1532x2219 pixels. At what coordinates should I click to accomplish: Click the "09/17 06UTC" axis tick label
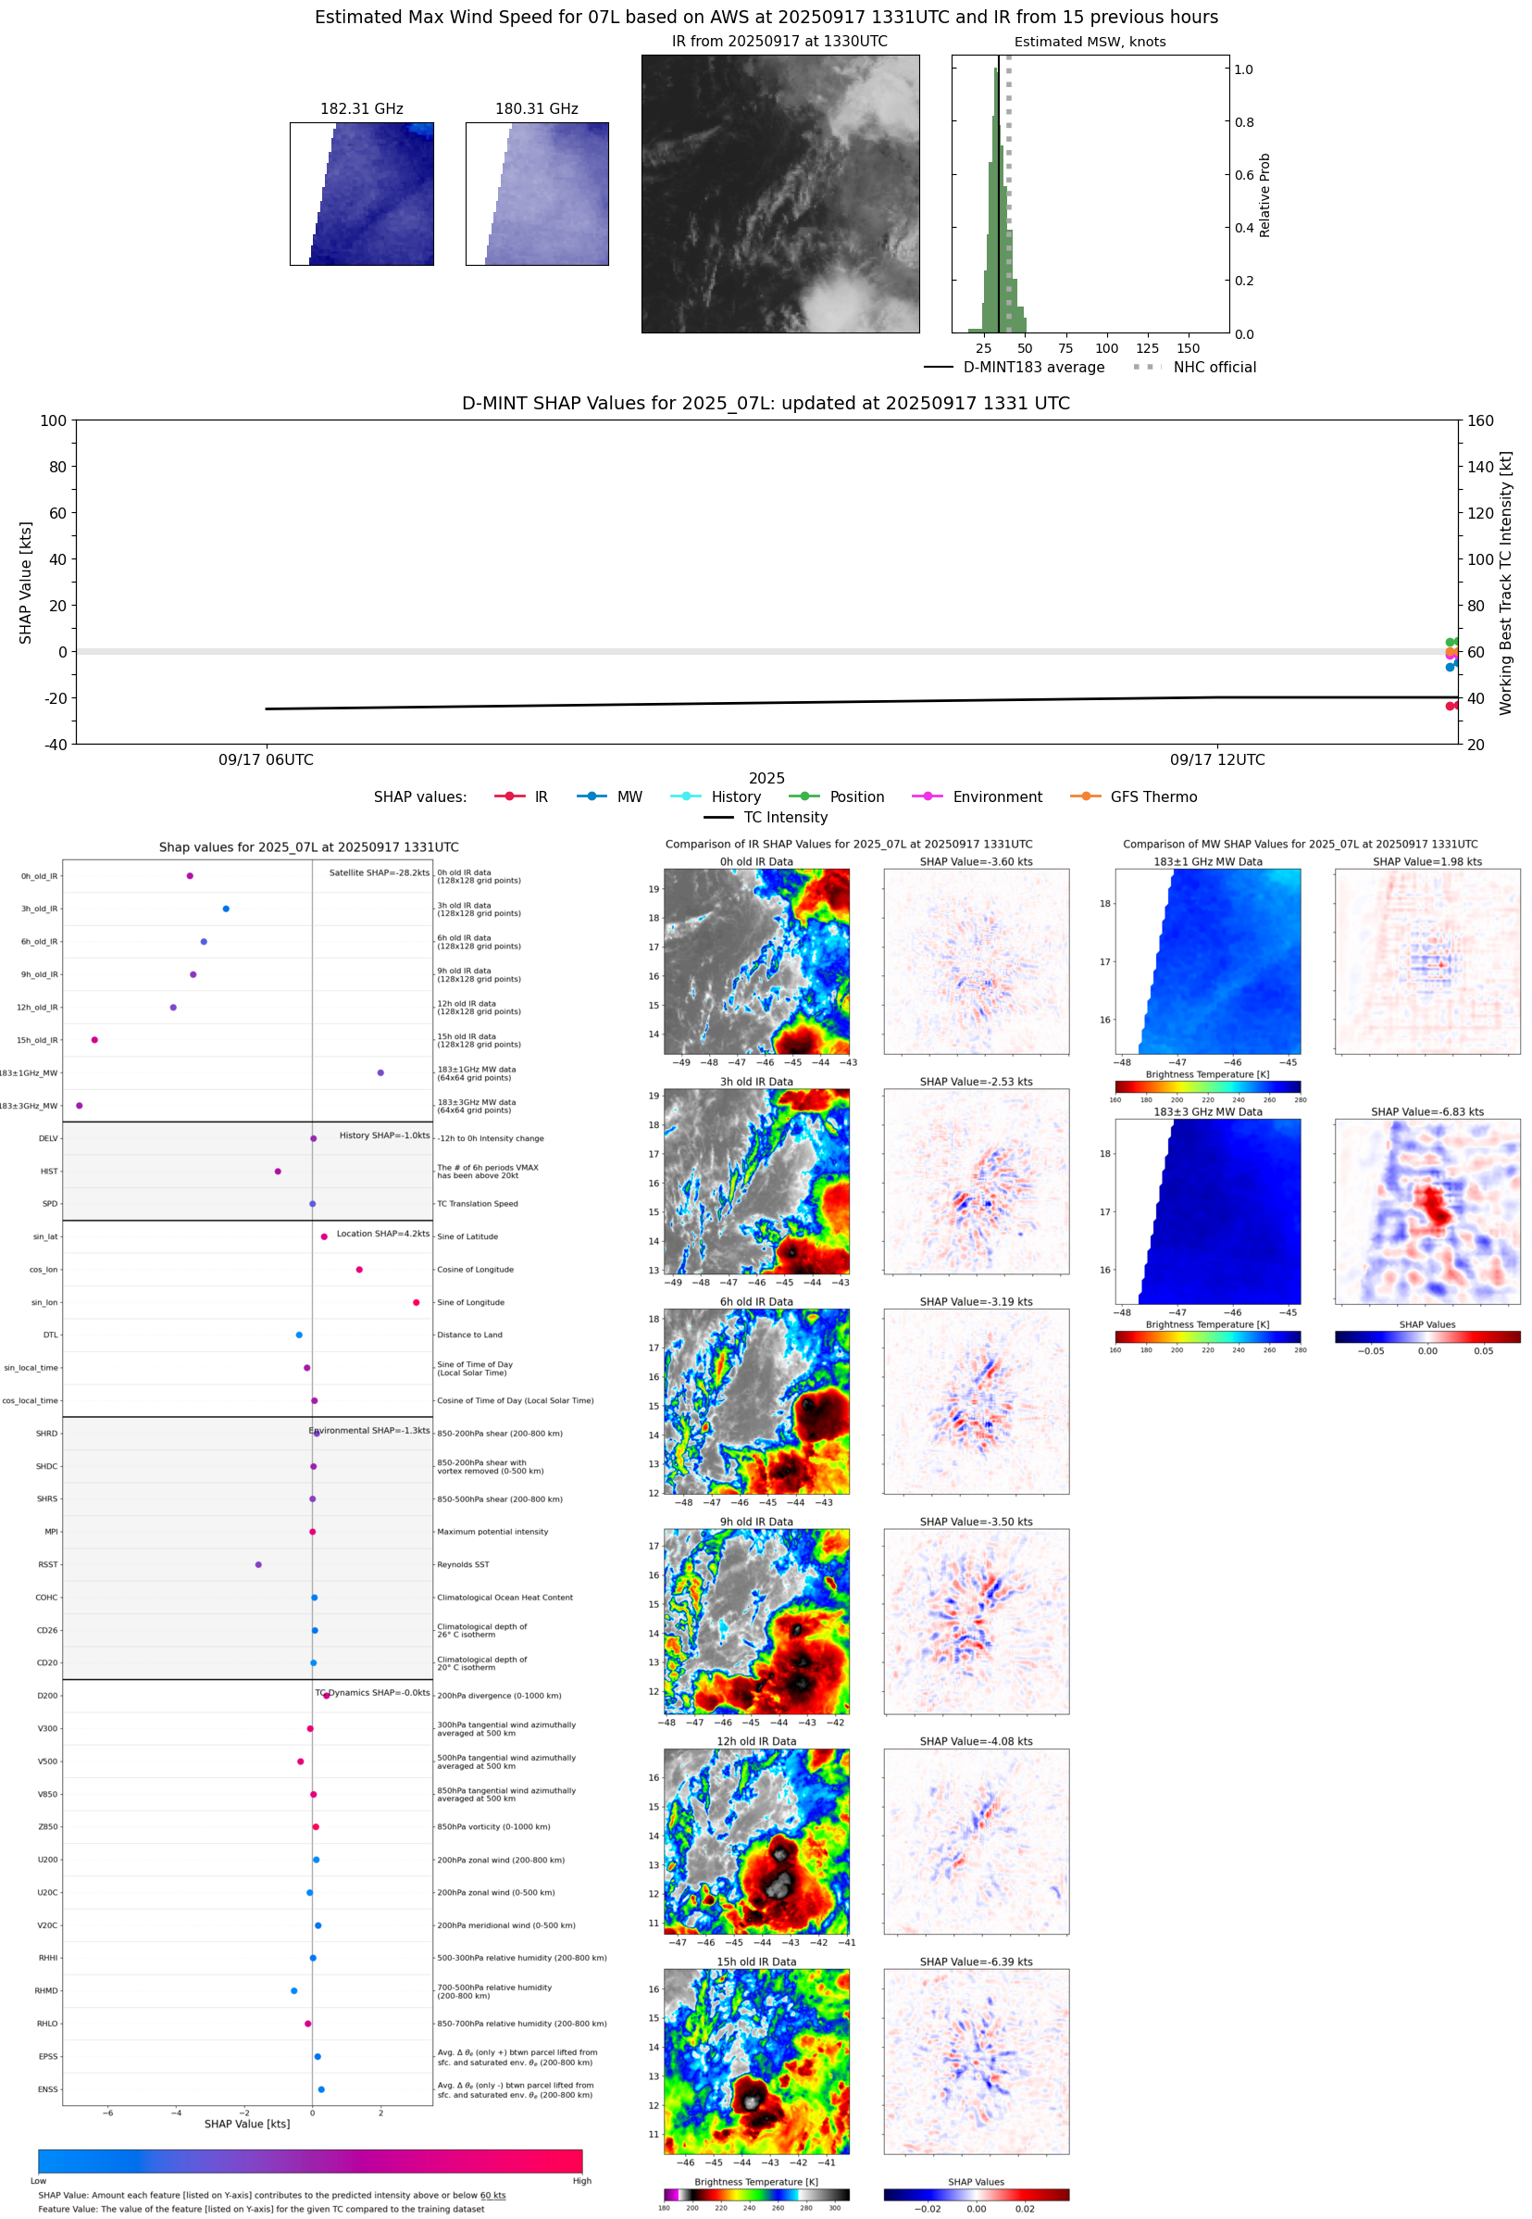click(266, 759)
